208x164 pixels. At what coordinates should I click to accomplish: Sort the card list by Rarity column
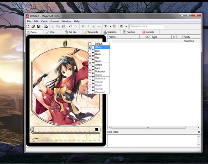[x=191, y=37]
